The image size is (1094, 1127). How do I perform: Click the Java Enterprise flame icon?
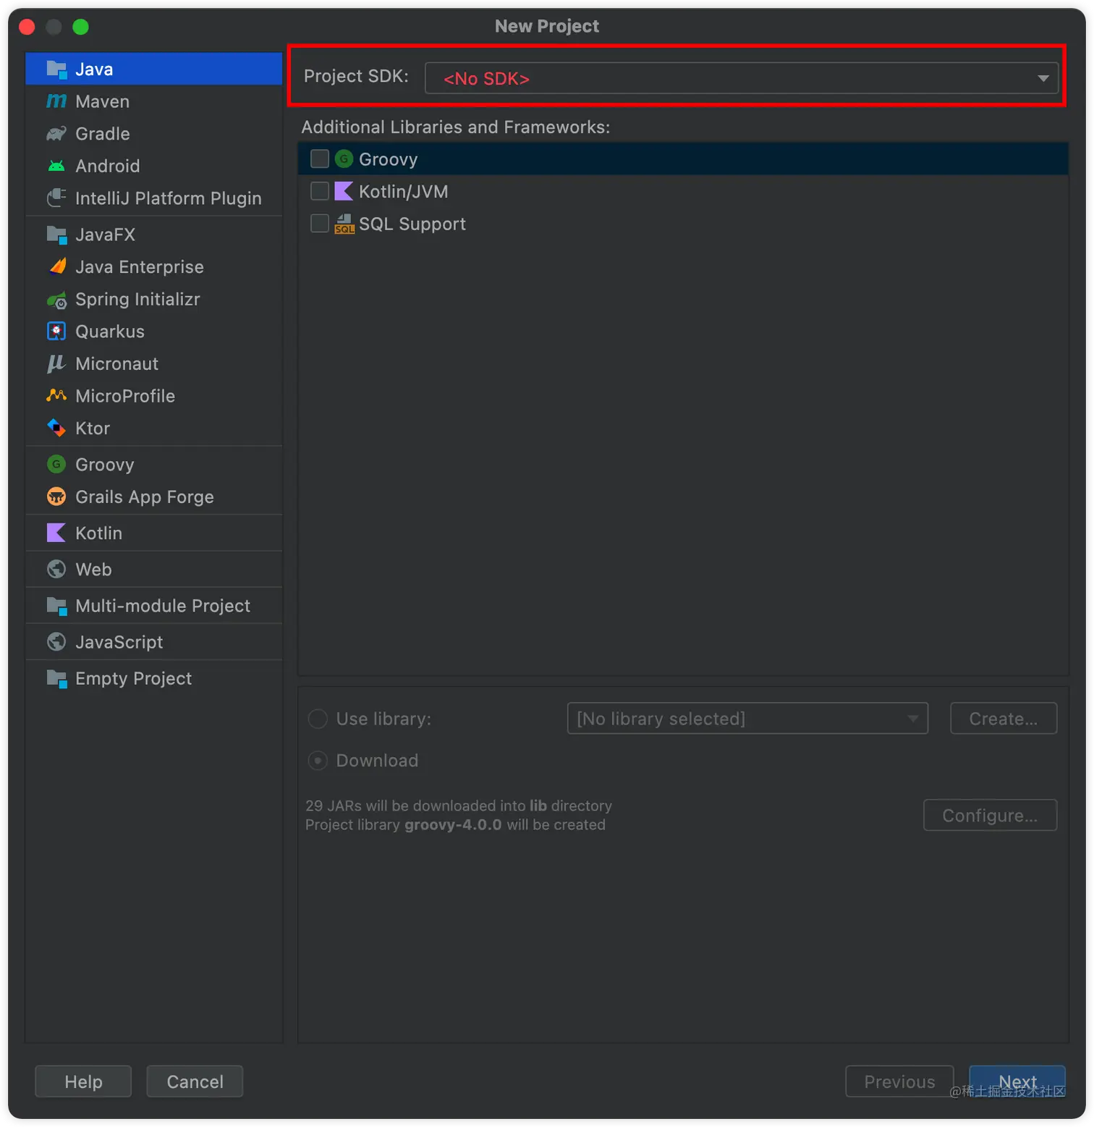(x=56, y=267)
